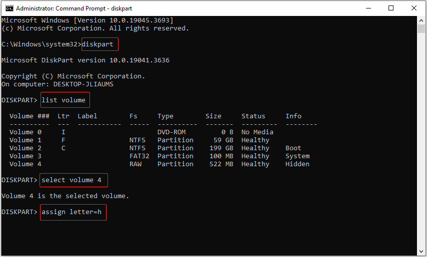This screenshot has width=427, height=257.
Task: Click the 'No Media' status entry
Action: pyautogui.click(x=257, y=132)
